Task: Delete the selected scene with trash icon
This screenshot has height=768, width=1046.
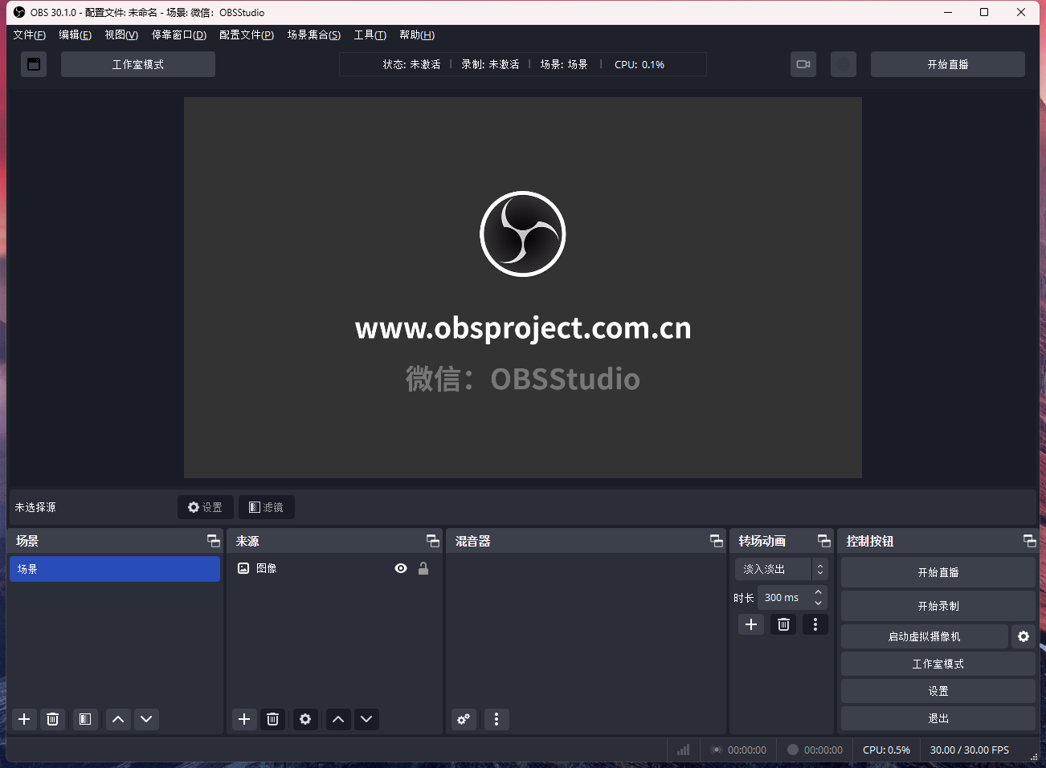Action: [52, 719]
